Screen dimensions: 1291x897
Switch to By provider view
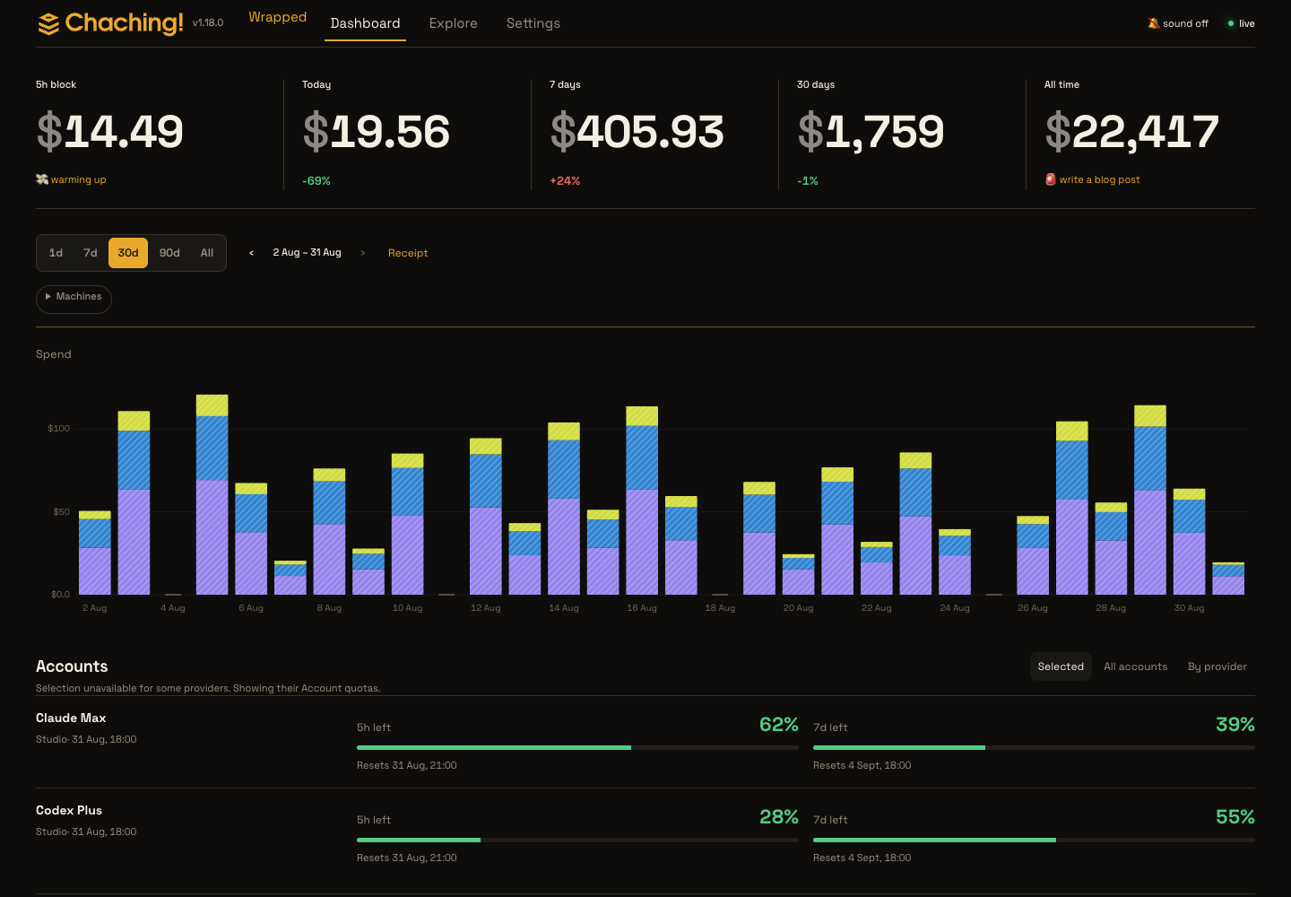[1217, 666]
